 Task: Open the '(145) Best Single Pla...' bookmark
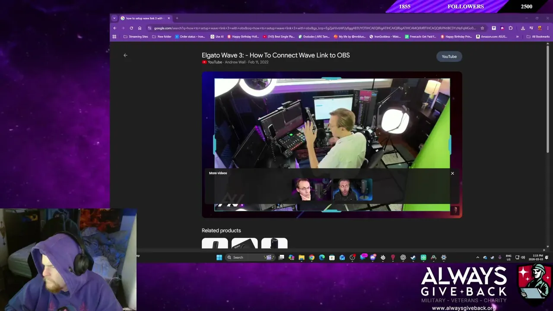(x=279, y=37)
